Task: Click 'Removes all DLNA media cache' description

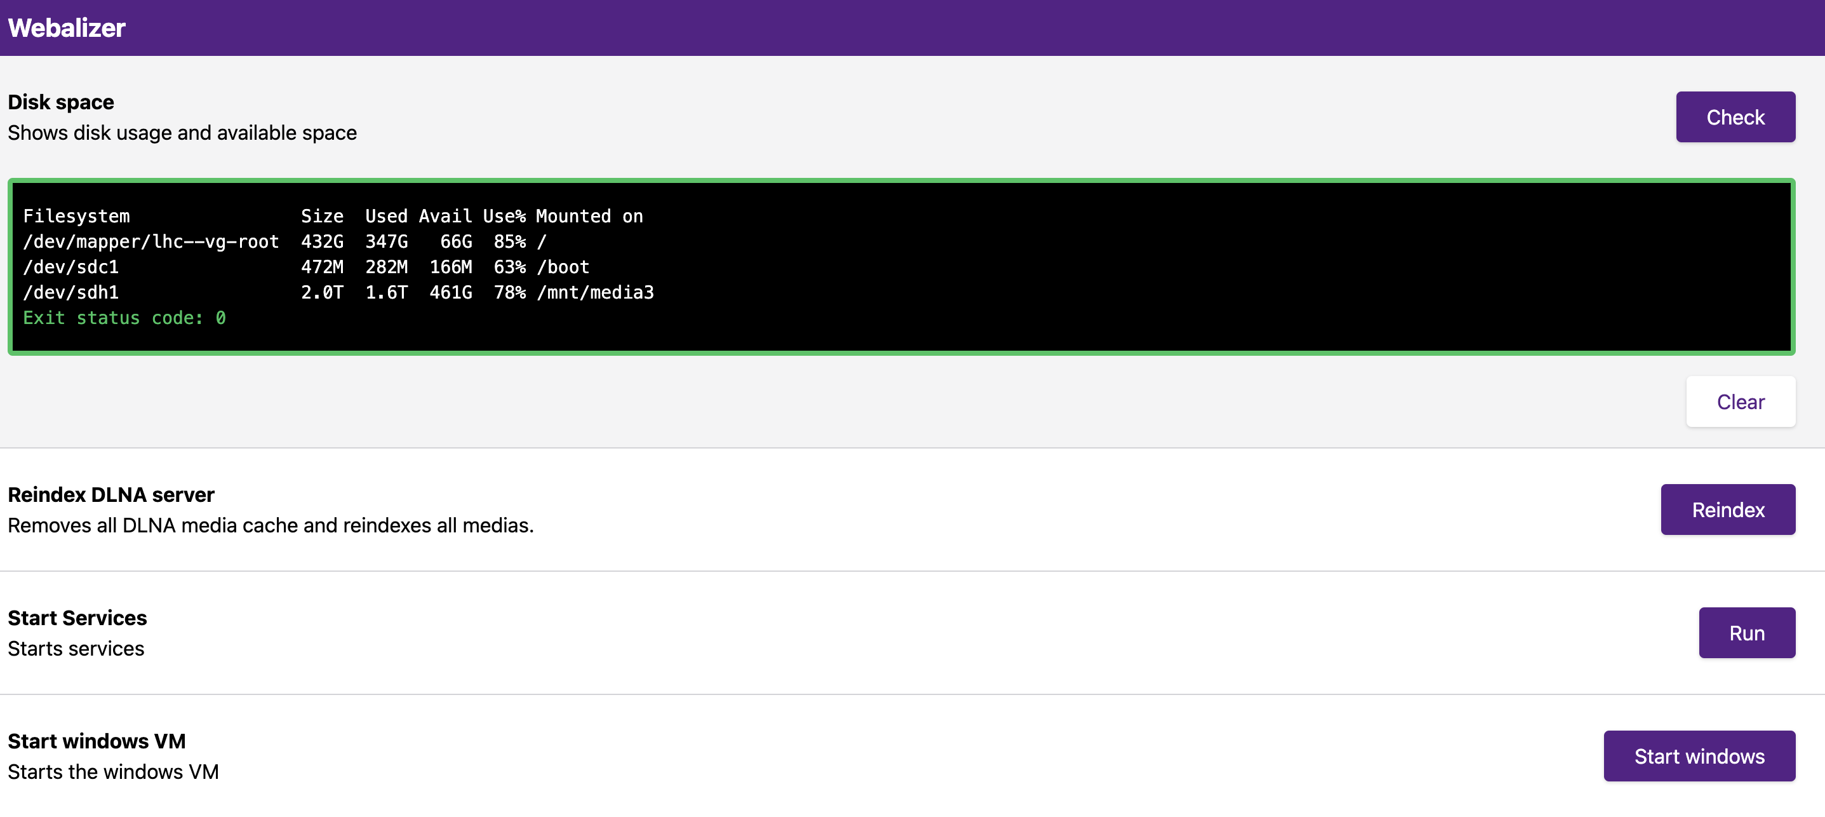Action: click(x=271, y=526)
